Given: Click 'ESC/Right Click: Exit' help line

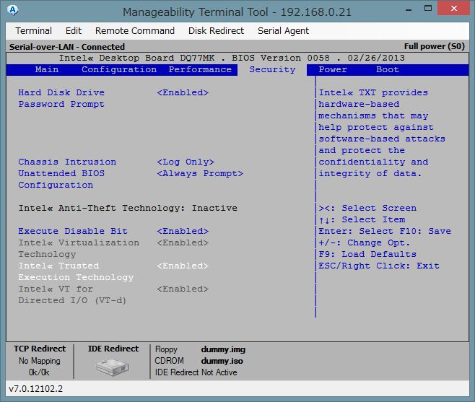Looking at the screenshot, I should [x=379, y=266].
